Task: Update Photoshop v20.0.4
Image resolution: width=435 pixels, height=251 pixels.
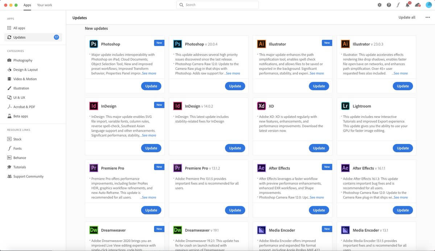Action: pos(235,86)
